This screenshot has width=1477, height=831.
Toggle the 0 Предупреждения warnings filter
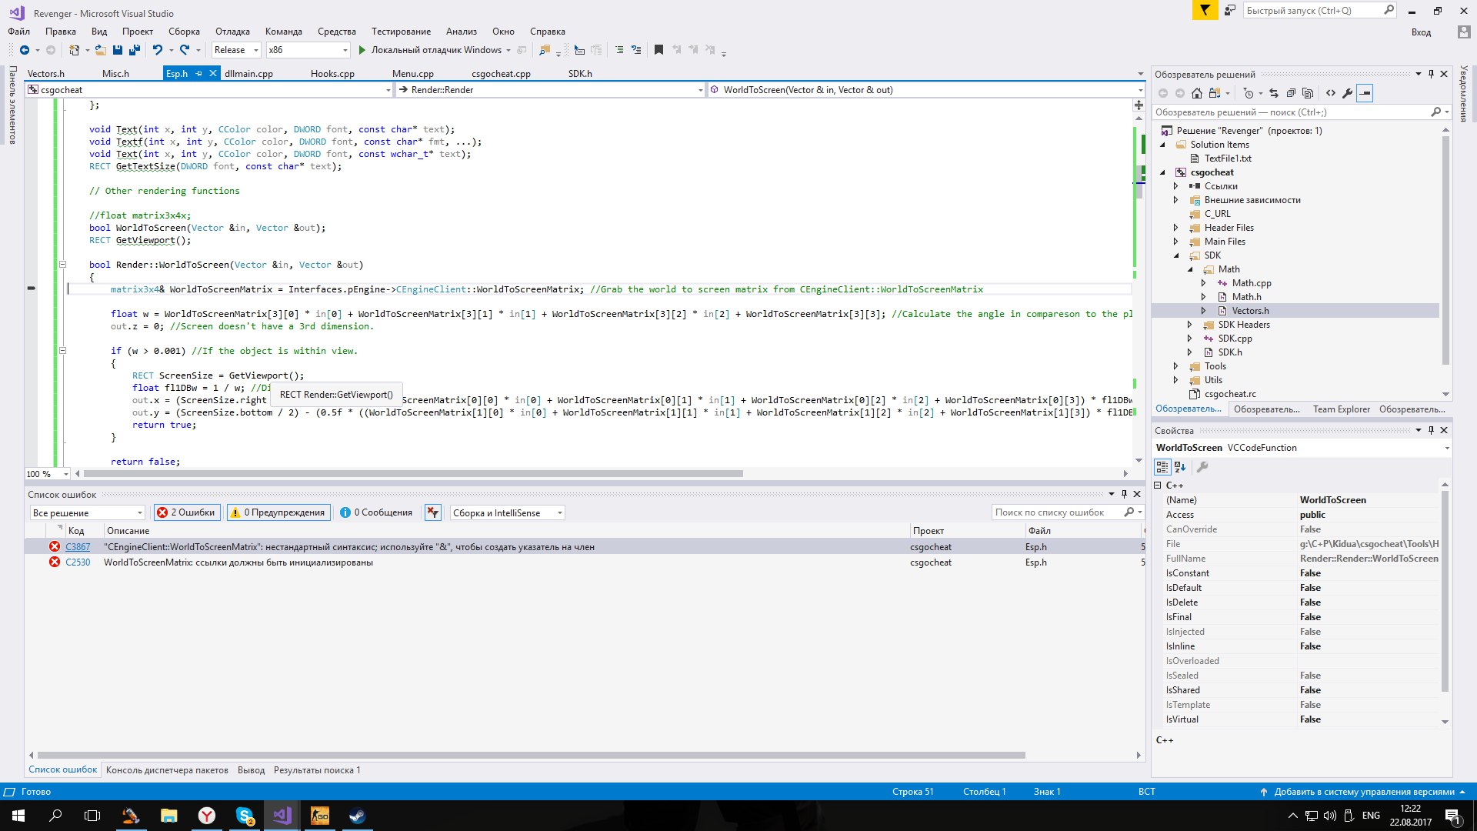point(278,512)
